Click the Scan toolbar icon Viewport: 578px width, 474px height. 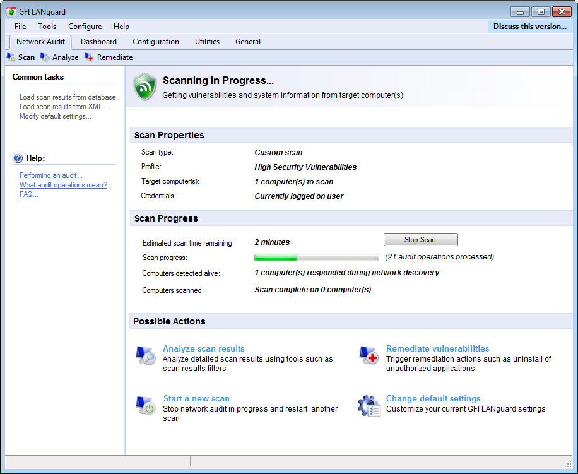pyautogui.click(x=11, y=57)
